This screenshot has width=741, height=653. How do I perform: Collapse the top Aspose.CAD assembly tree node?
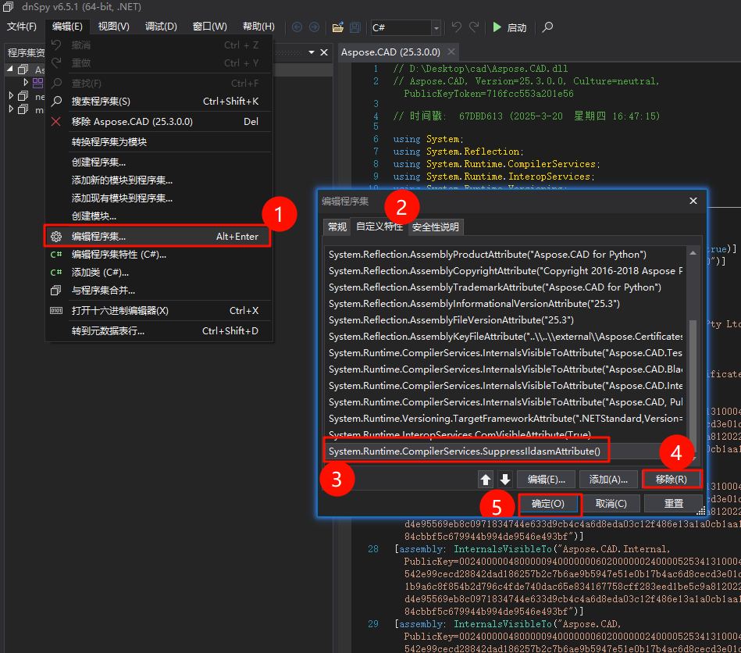click(10, 69)
